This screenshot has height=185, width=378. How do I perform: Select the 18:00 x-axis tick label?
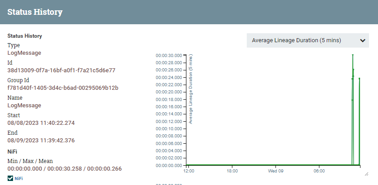point(232,171)
